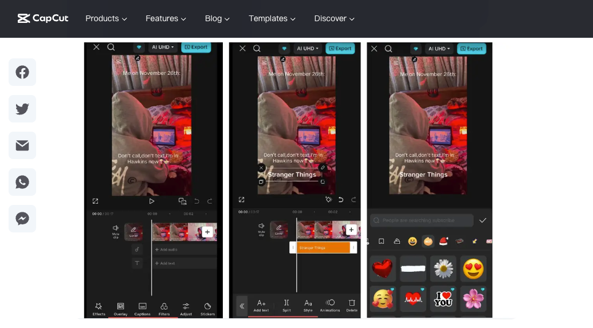Open the Overlay tool
The image size is (593, 328).
point(121,309)
